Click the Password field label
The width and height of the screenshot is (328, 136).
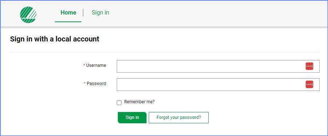point(96,84)
